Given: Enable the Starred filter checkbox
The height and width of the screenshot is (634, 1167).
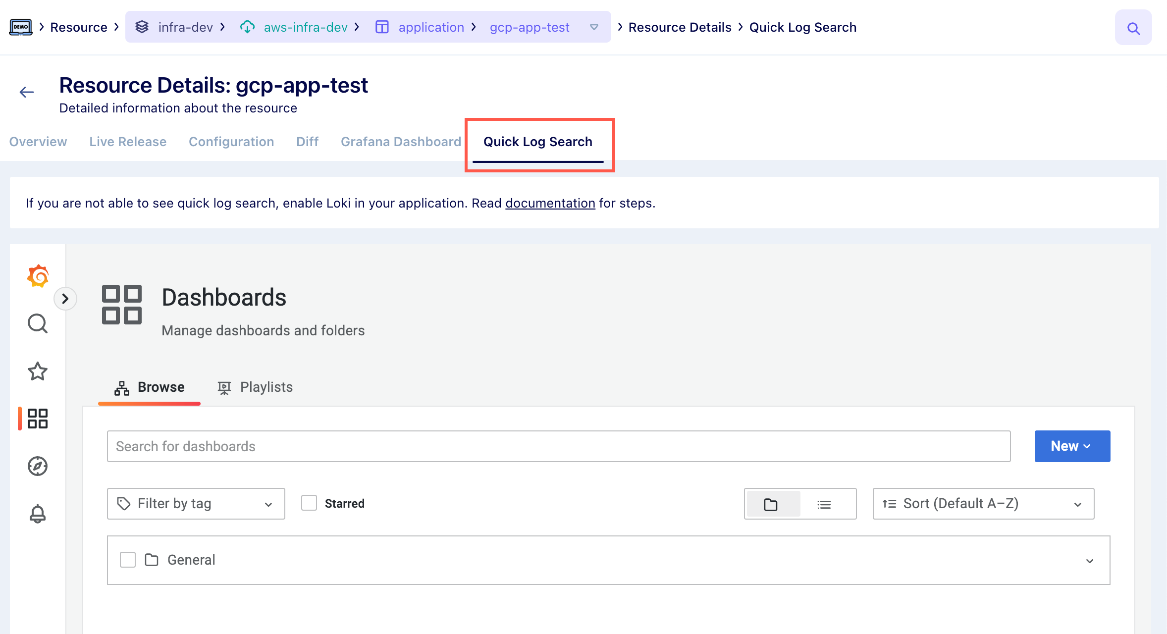Looking at the screenshot, I should click(309, 503).
